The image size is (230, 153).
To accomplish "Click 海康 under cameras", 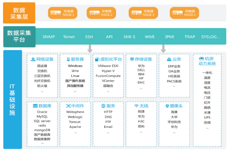I will click(x=174, y=112).
